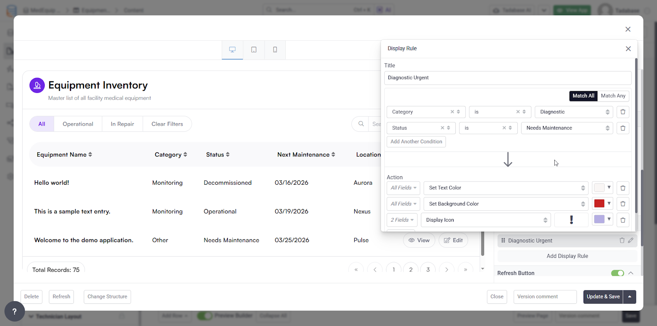Toggle the Refresh Button switch
Viewport: 657px width, 326px height.
point(617,273)
